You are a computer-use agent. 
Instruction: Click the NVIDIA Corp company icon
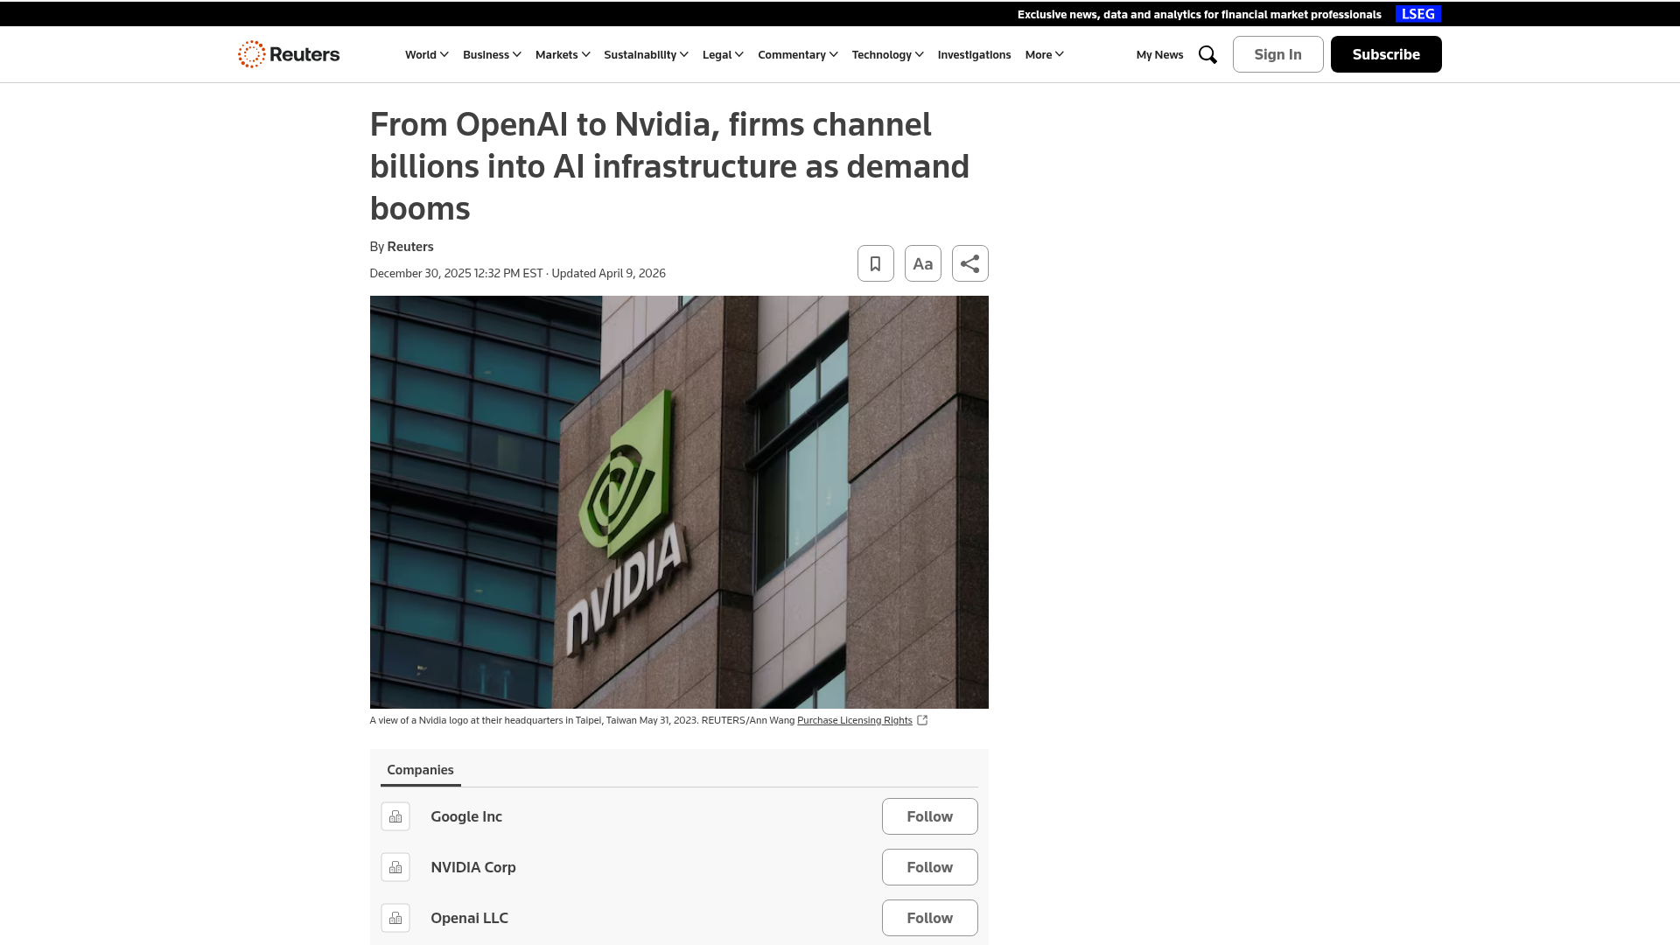395,867
